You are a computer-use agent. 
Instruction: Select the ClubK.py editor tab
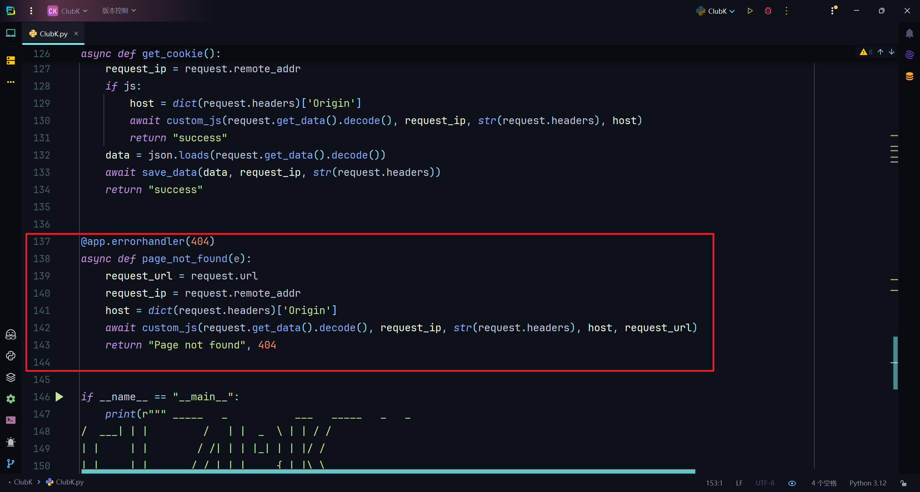point(53,33)
